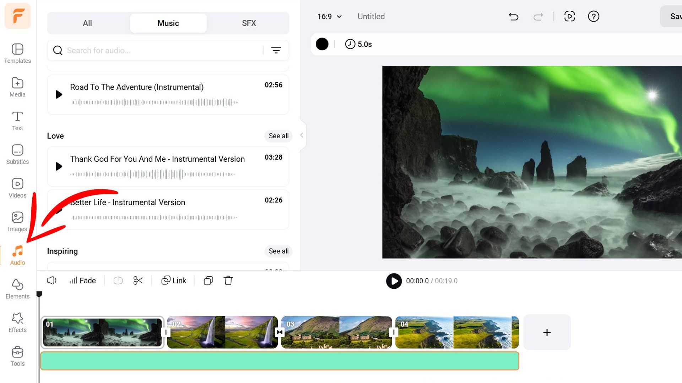Open the Templates panel
The image size is (682, 383).
tap(17, 53)
